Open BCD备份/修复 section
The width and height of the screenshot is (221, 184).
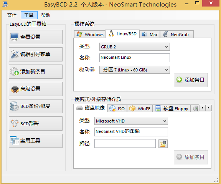[36, 106]
